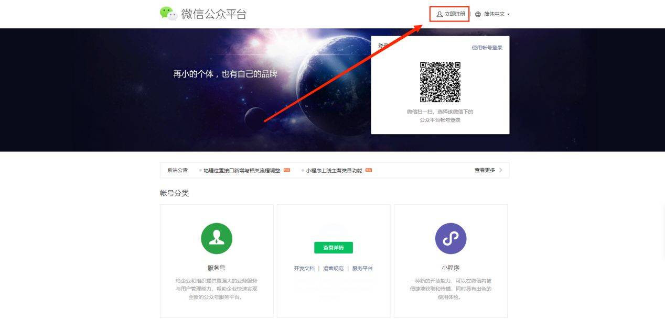This screenshot has width=665, height=320.
Task: Click the 小程序 card title
Action: [451, 268]
